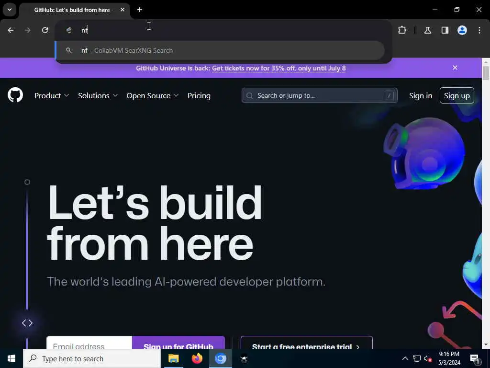The image size is (490, 368).
Task: Open the muted volume tray icon
Action: (x=428, y=358)
